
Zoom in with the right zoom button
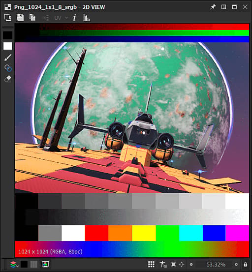tap(236, 265)
